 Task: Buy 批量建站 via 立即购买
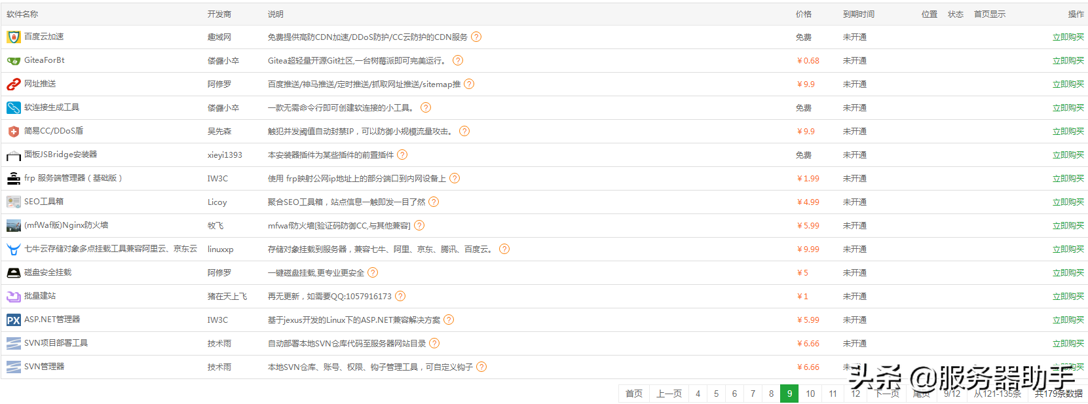point(1068,297)
